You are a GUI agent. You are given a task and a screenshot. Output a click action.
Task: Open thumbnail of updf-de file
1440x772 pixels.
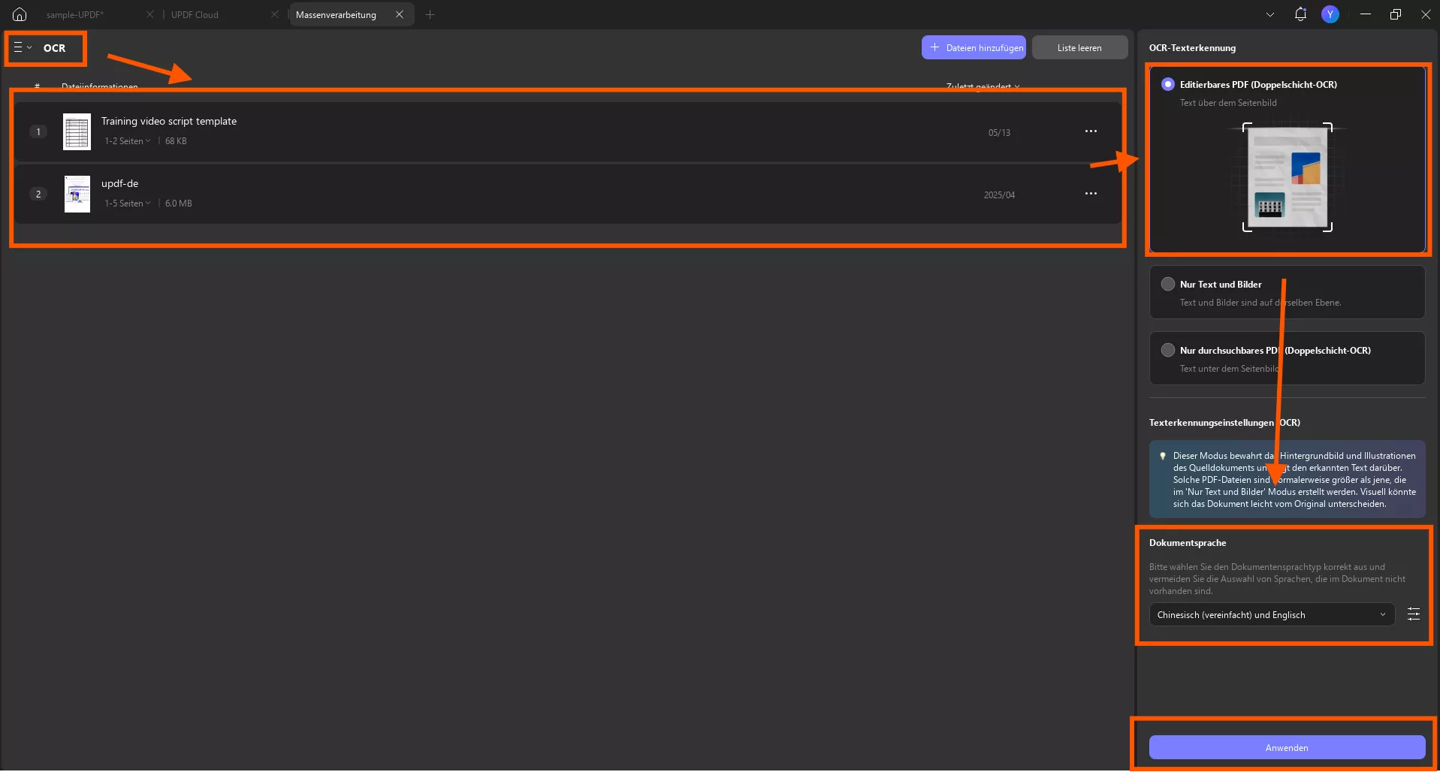click(77, 194)
